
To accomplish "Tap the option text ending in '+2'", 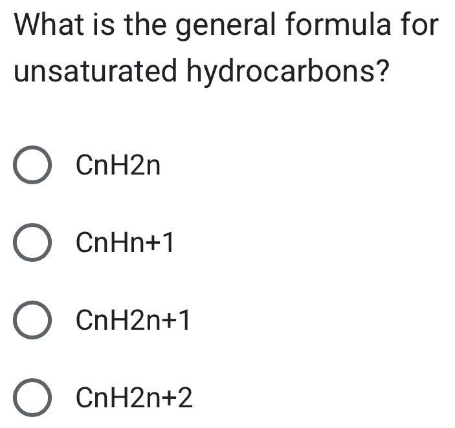I will point(134,398).
